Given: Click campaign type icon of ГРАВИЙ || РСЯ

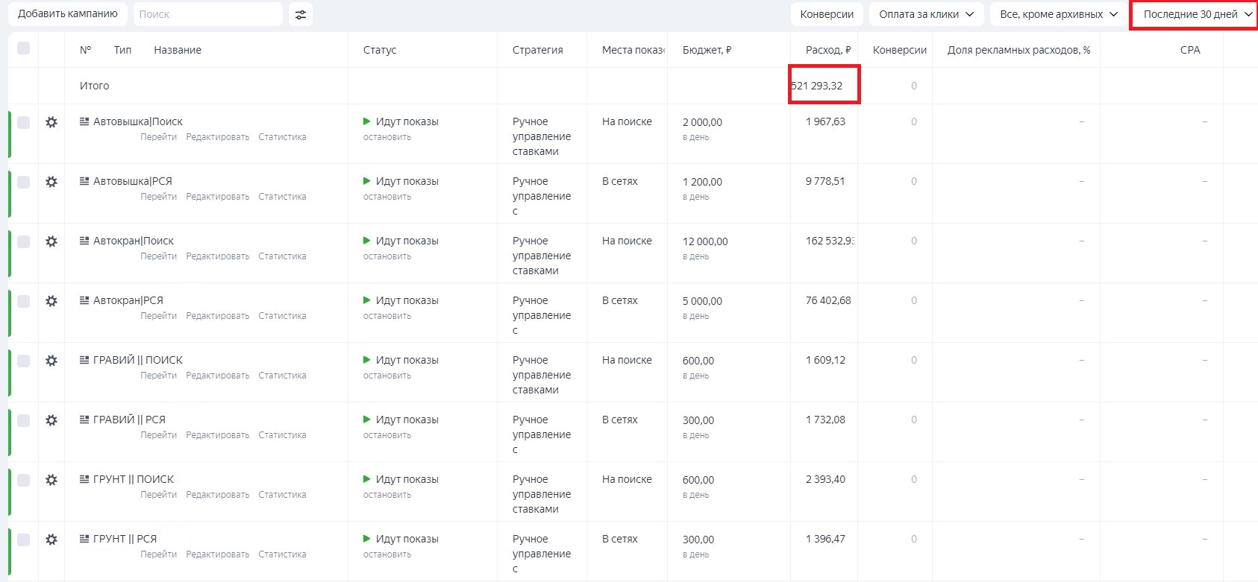Looking at the screenshot, I should tap(84, 420).
